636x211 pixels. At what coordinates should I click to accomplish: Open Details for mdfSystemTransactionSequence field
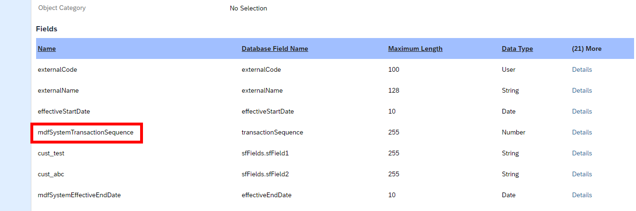(x=582, y=132)
